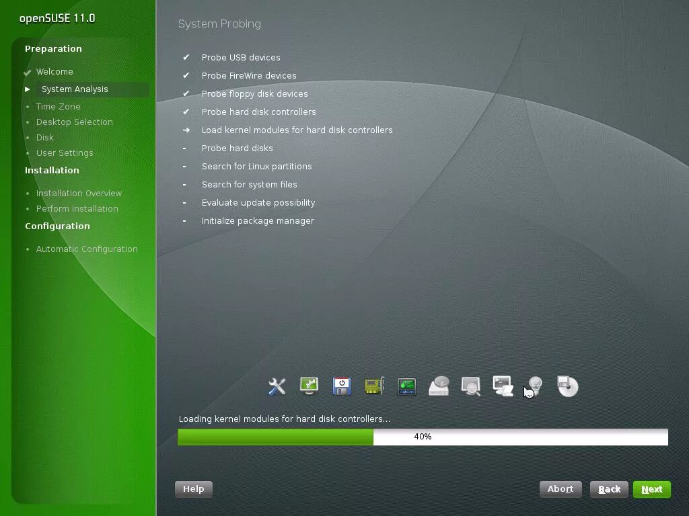689x516 pixels.
Task: Click the green monitor with wrench icon
Action: (x=309, y=386)
